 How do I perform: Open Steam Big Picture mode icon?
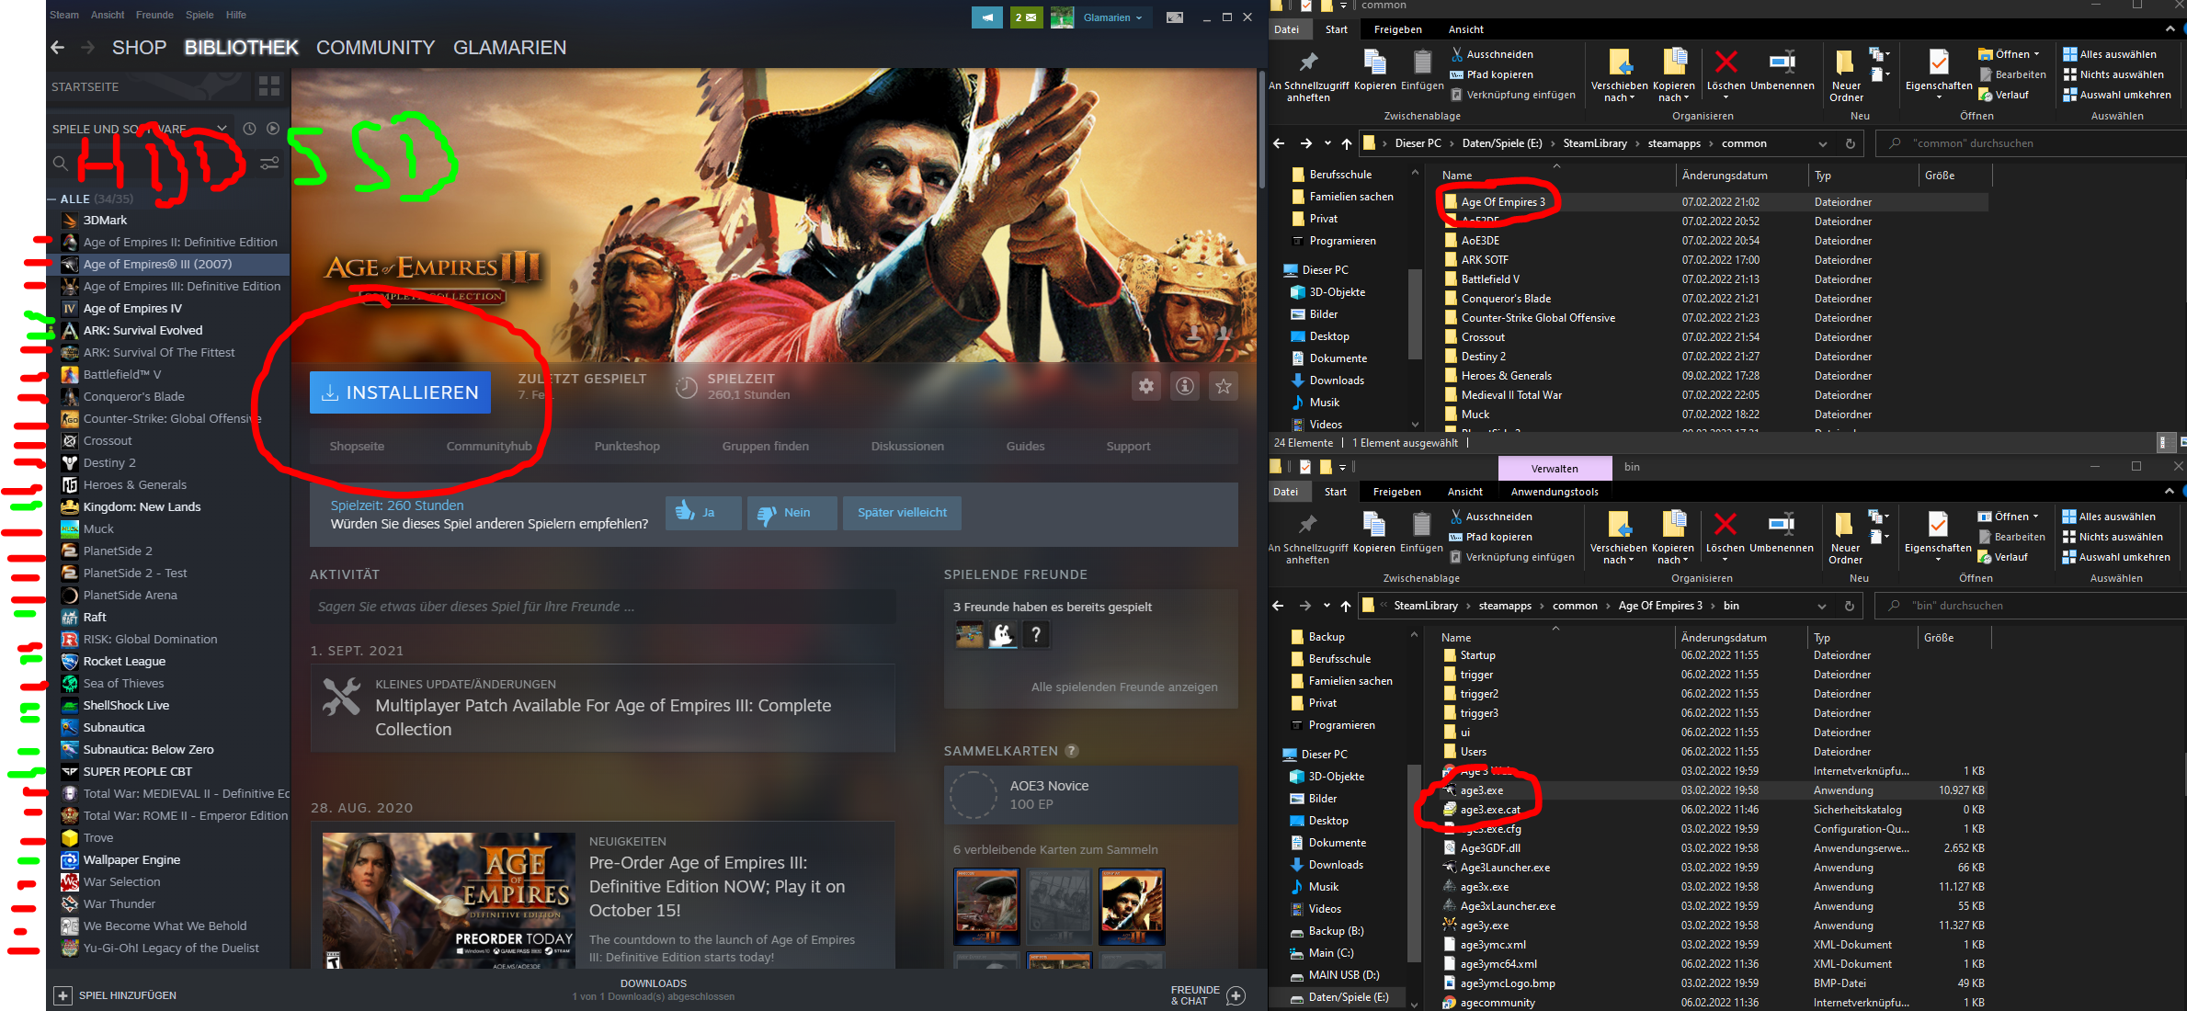pyautogui.click(x=1175, y=17)
